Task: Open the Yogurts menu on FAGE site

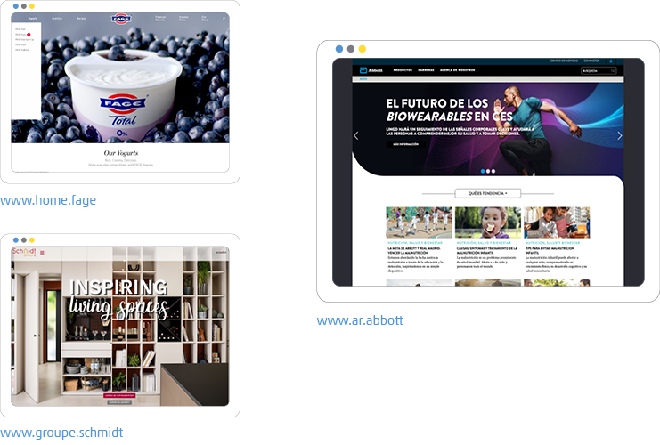Action: [x=33, y=18]
